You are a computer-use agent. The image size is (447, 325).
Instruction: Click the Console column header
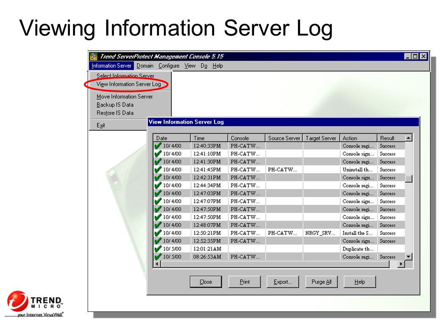click(247, 138)
